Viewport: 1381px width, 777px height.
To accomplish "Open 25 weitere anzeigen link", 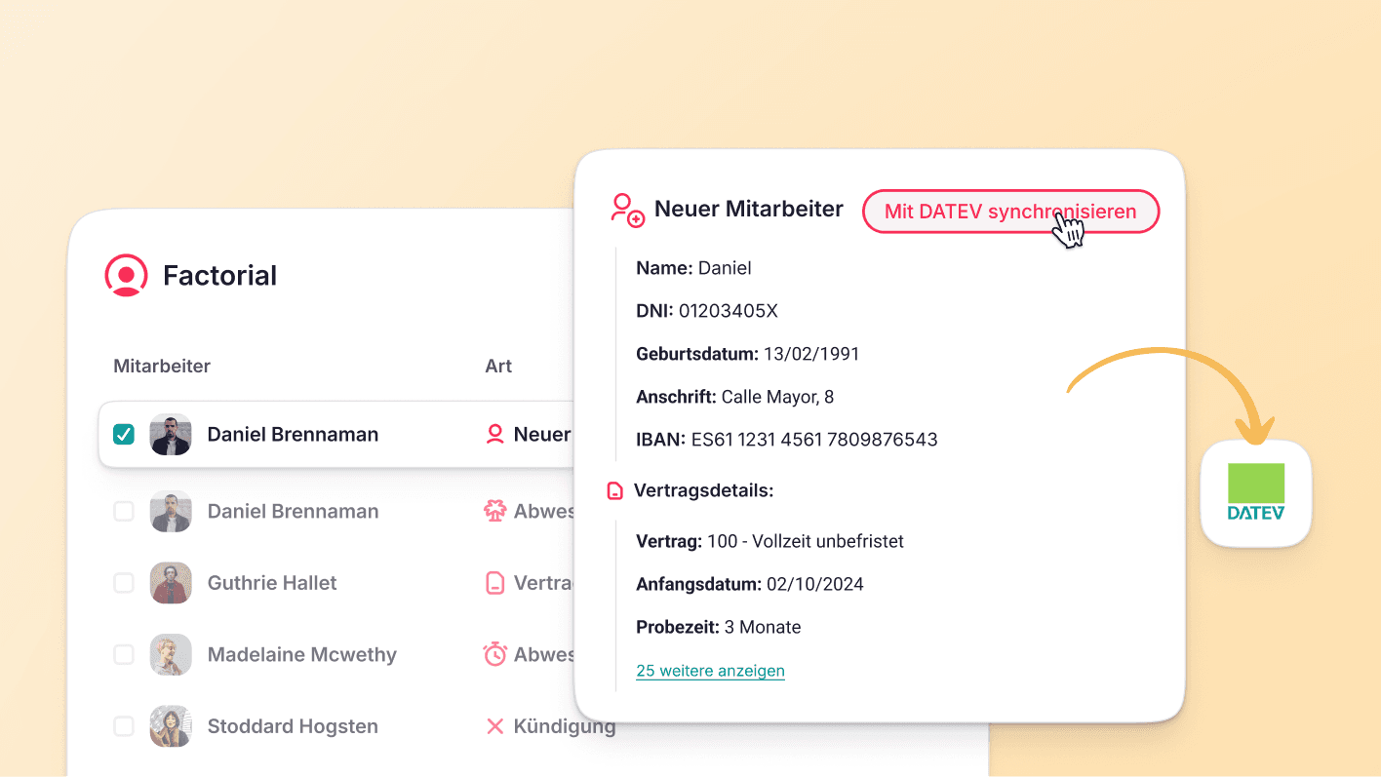I will [710, 671].
